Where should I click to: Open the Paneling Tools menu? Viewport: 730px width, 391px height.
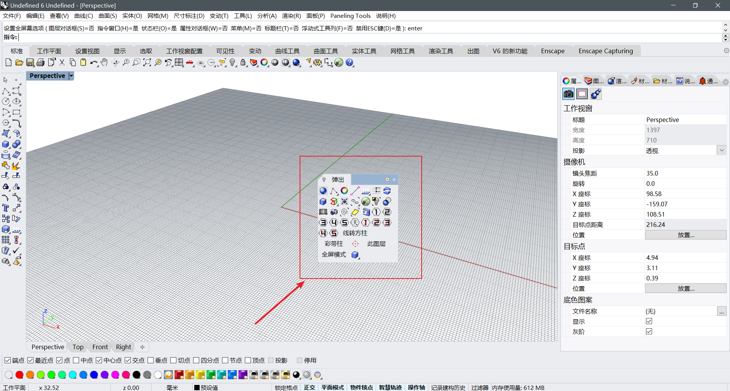[351, 16]
